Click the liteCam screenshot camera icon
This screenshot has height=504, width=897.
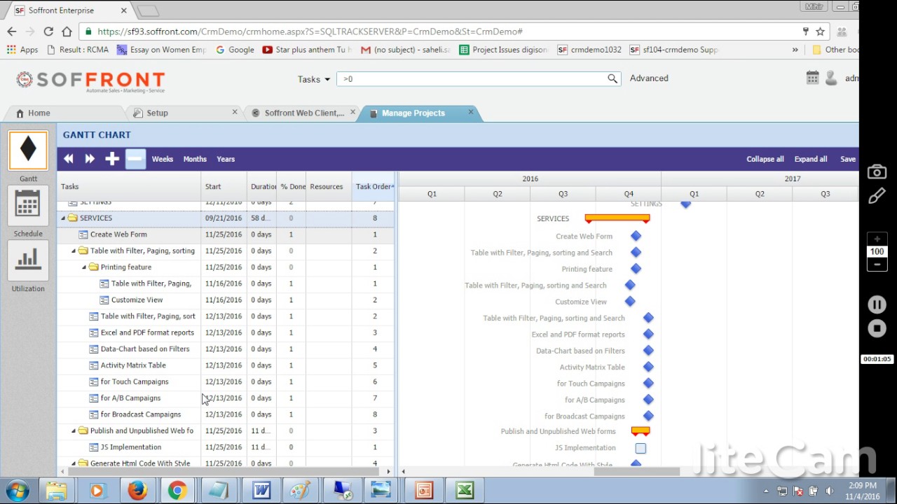click(x=877, y=172)
